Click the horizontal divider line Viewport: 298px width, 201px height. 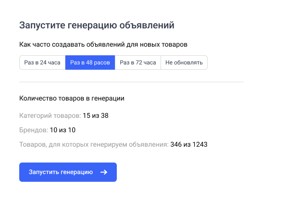click(131, 82)
